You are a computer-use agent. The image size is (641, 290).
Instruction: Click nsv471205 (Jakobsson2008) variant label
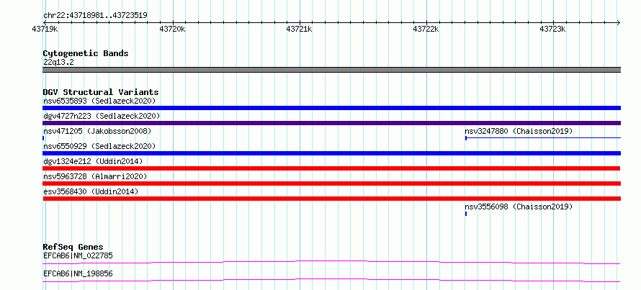[97, 131]
